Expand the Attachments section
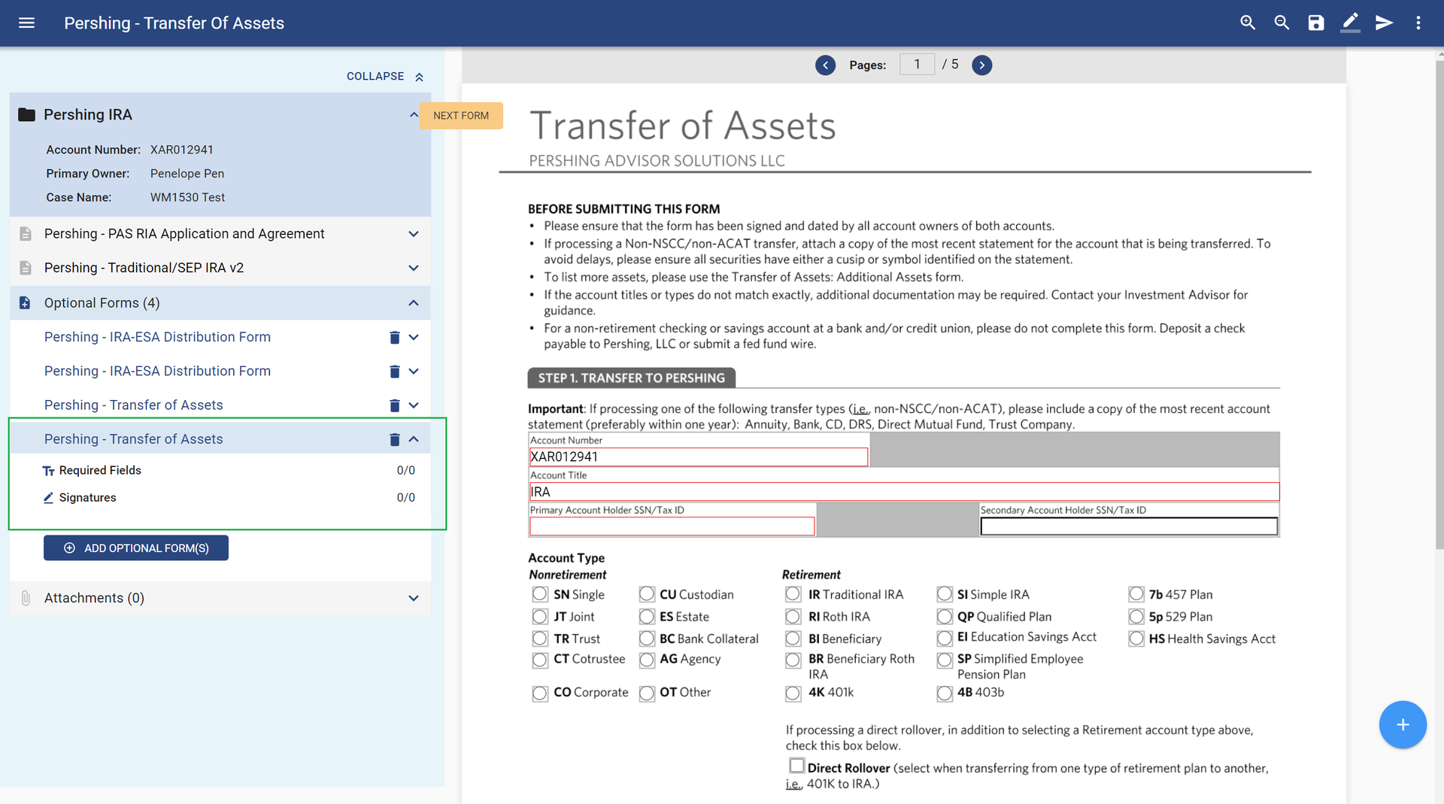The height and width of the screenshot is (804, 1444). tap(414, 598)
